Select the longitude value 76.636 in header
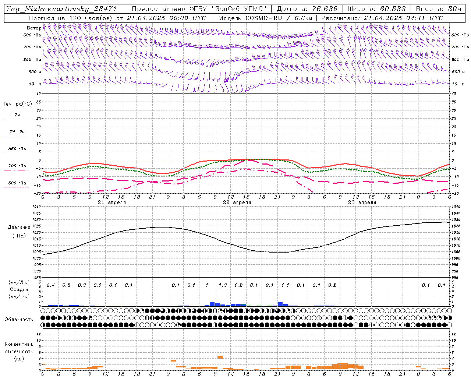 (325, 9)
